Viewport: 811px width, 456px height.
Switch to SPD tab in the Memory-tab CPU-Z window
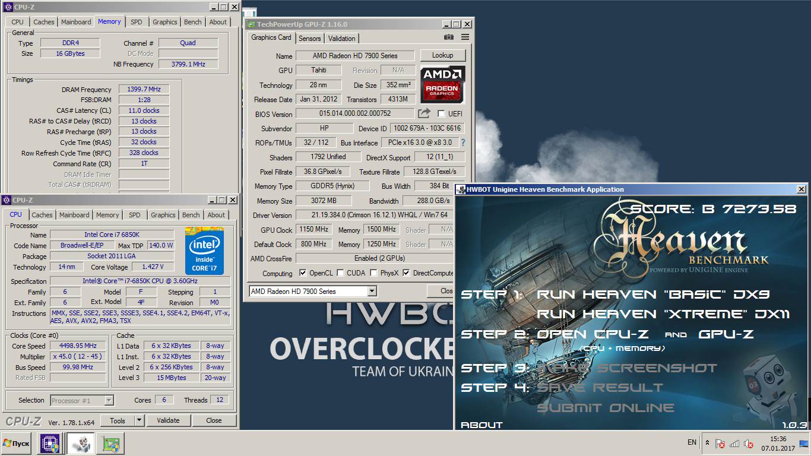tap(137, 22)
